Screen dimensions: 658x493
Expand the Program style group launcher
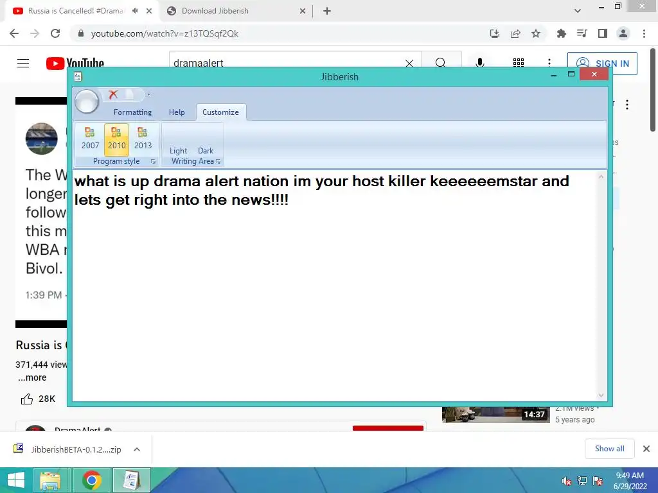point(153,161)
